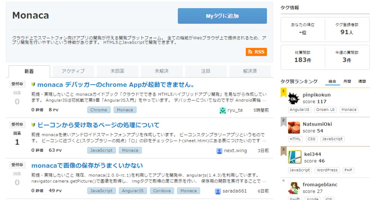Click pinpikokun's avatar image
The height and width of the screenshot is (200, 385).
tap(294, 98)
